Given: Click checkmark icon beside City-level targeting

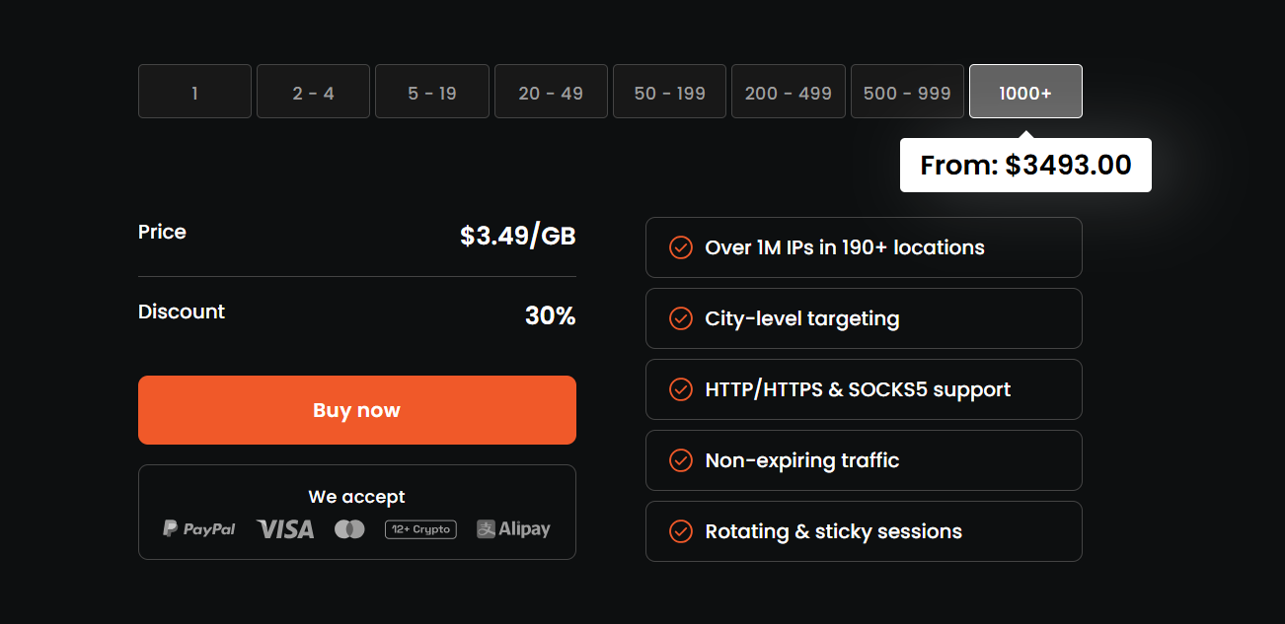Looking at the screenshot, I should tap(680, 318).
